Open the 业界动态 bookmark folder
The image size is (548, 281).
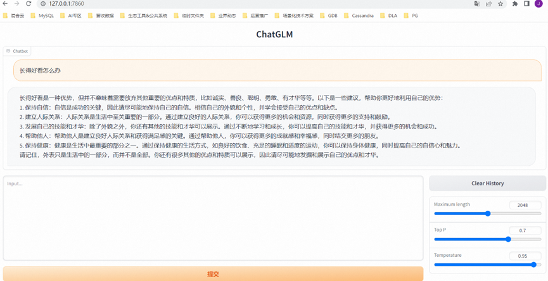click(x=223, y=16)
